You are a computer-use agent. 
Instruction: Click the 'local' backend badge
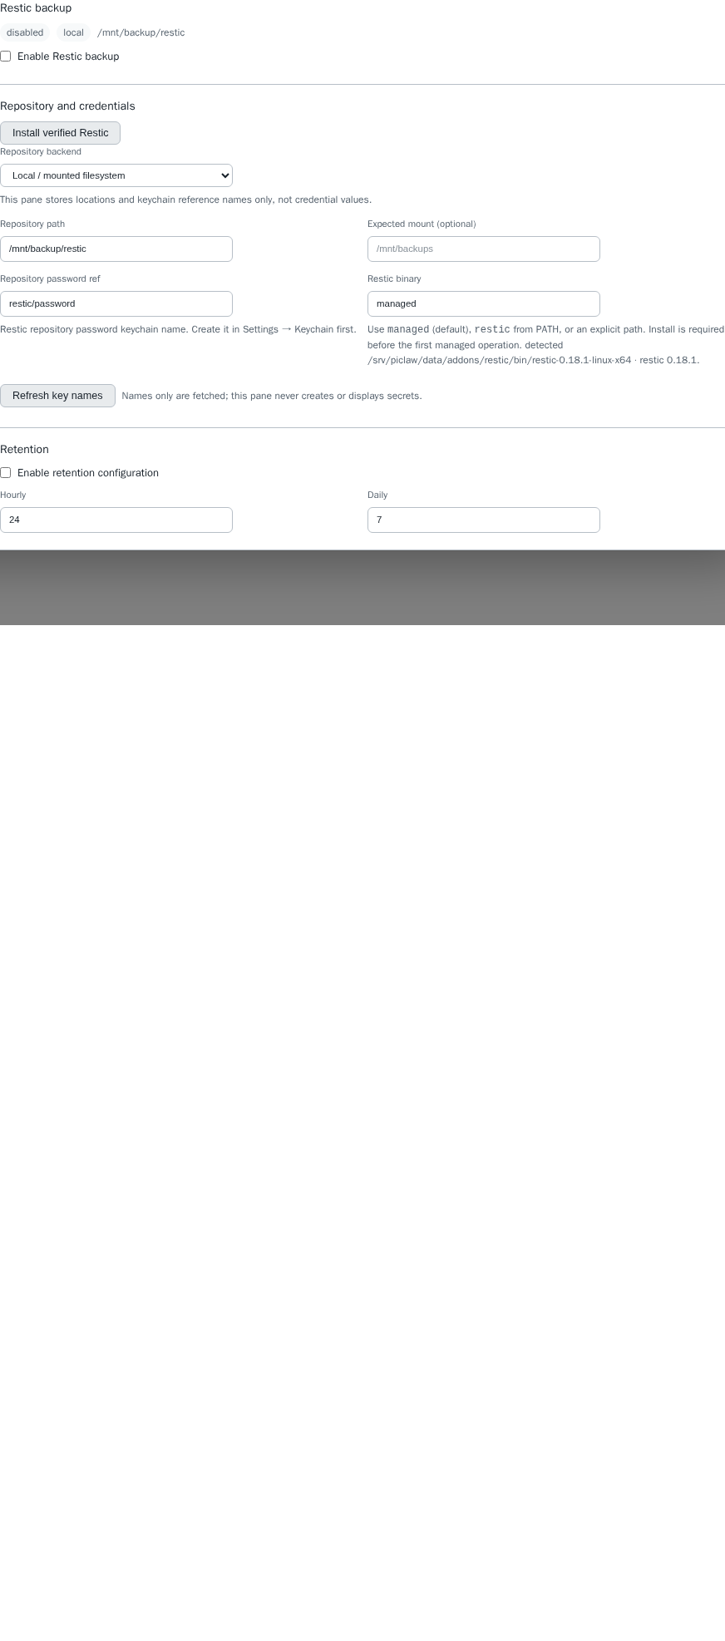[73, 32]
